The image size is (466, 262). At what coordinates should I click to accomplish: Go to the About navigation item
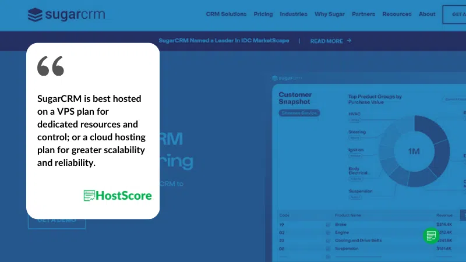tap(427, 15)
